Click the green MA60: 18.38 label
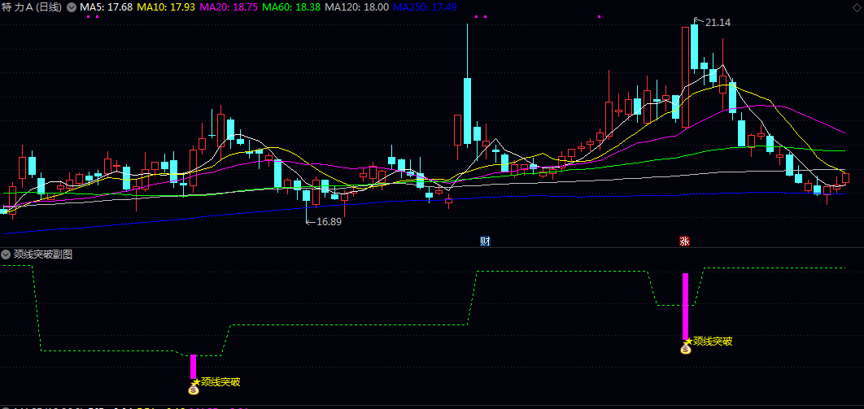The height and width of the screenshot is (409, 864). 291,7
